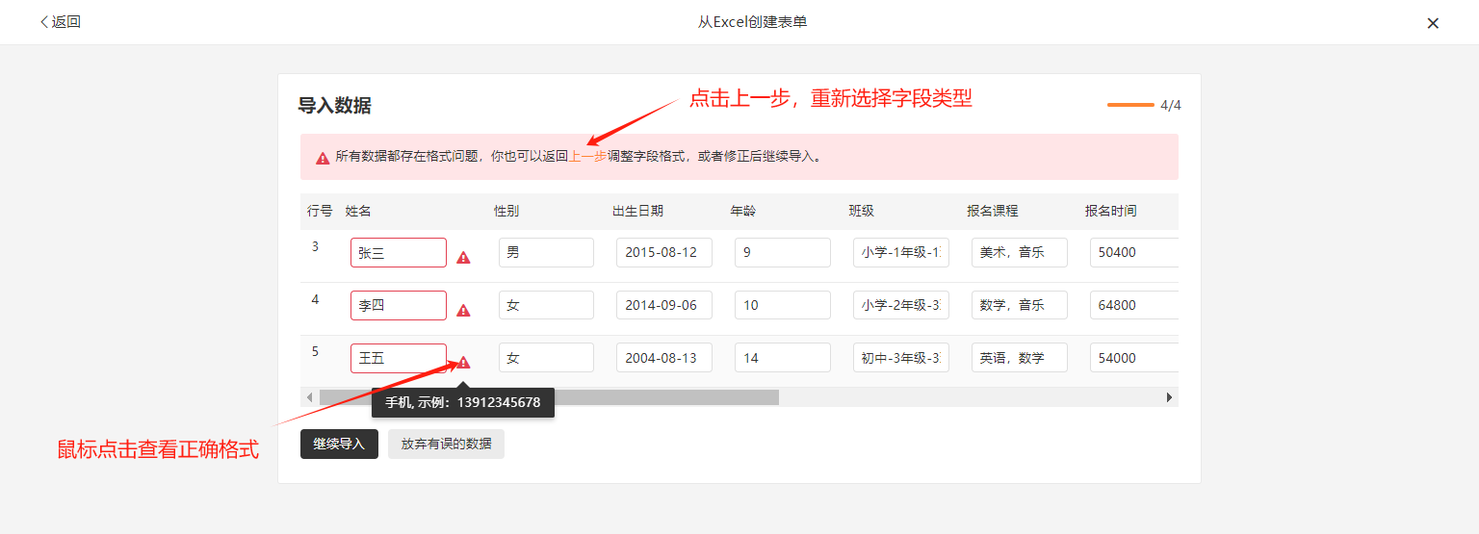Click the signup time field 50400
This screenshot has width=1479, height=534.
[x=1134, y=253]
